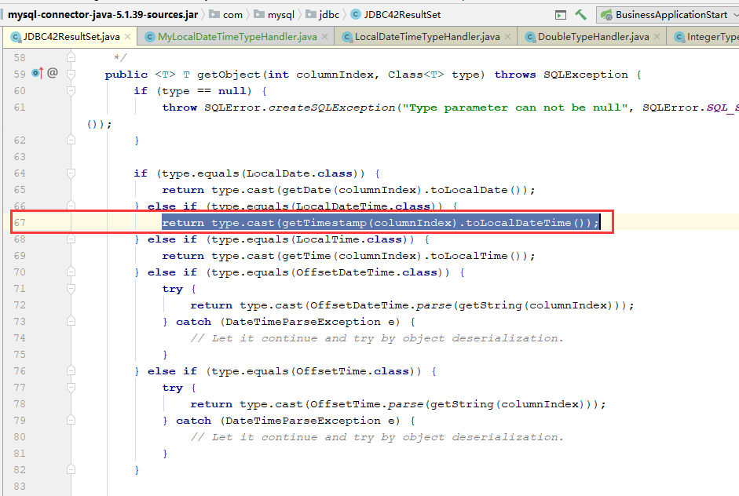The height and width of the screenshot is (496, 739).
Task: Click the comment text on line 74
Action: click(377, 338)
